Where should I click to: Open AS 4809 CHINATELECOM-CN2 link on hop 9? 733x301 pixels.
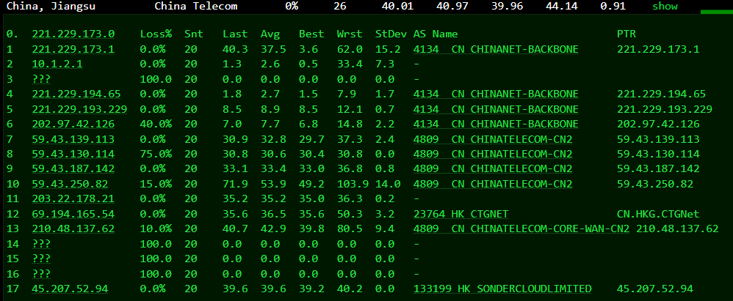(493, 169)
